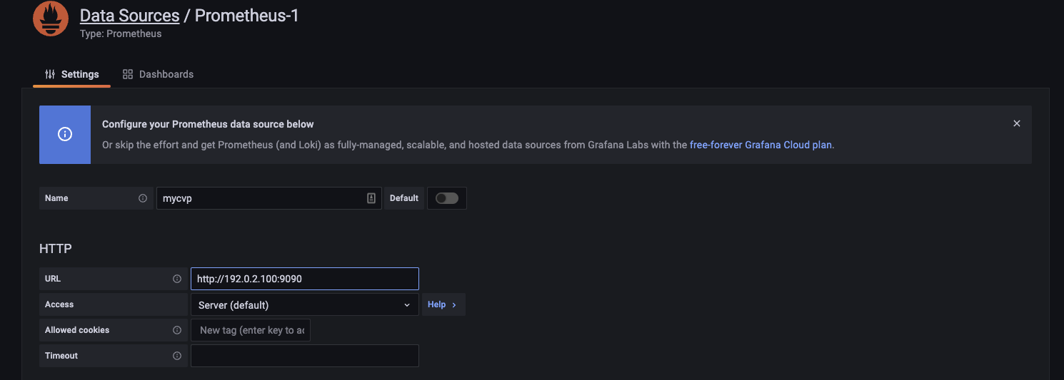Click the info icon beside Name label

143,198
